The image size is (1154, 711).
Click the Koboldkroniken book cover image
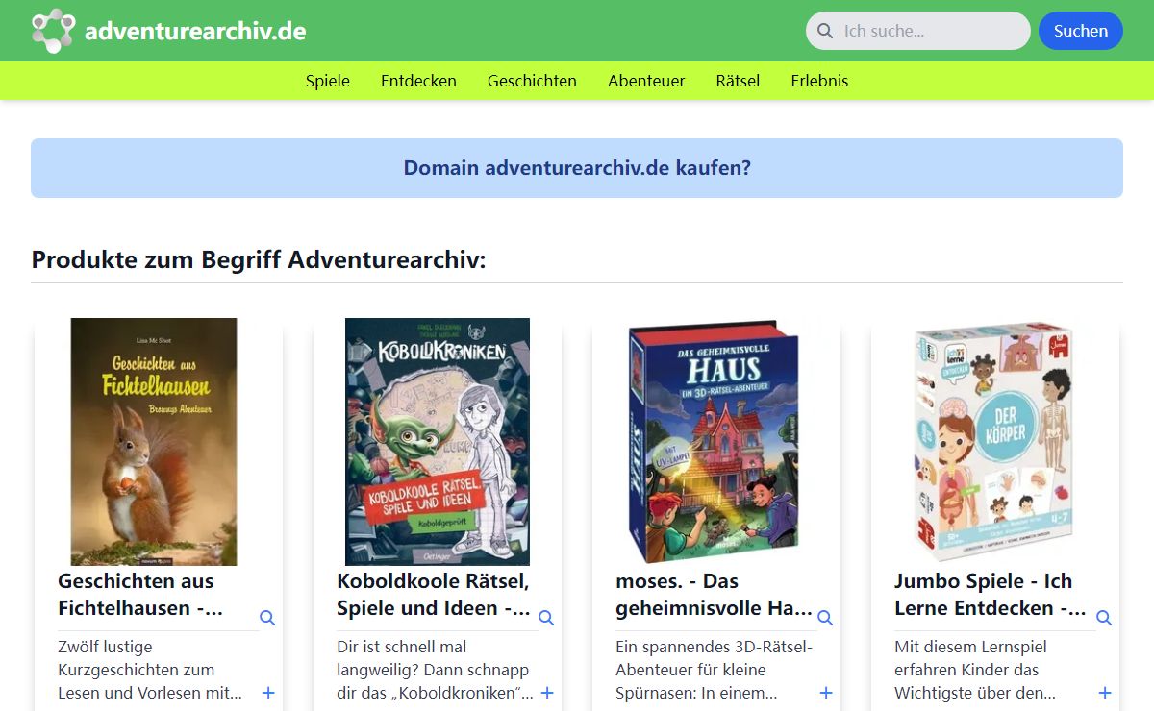pos(438,442)
